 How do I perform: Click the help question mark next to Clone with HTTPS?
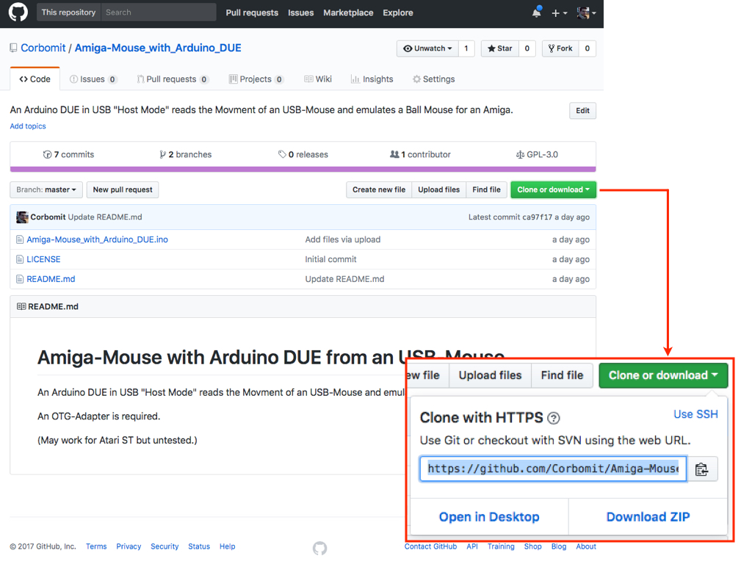[554, 418]
